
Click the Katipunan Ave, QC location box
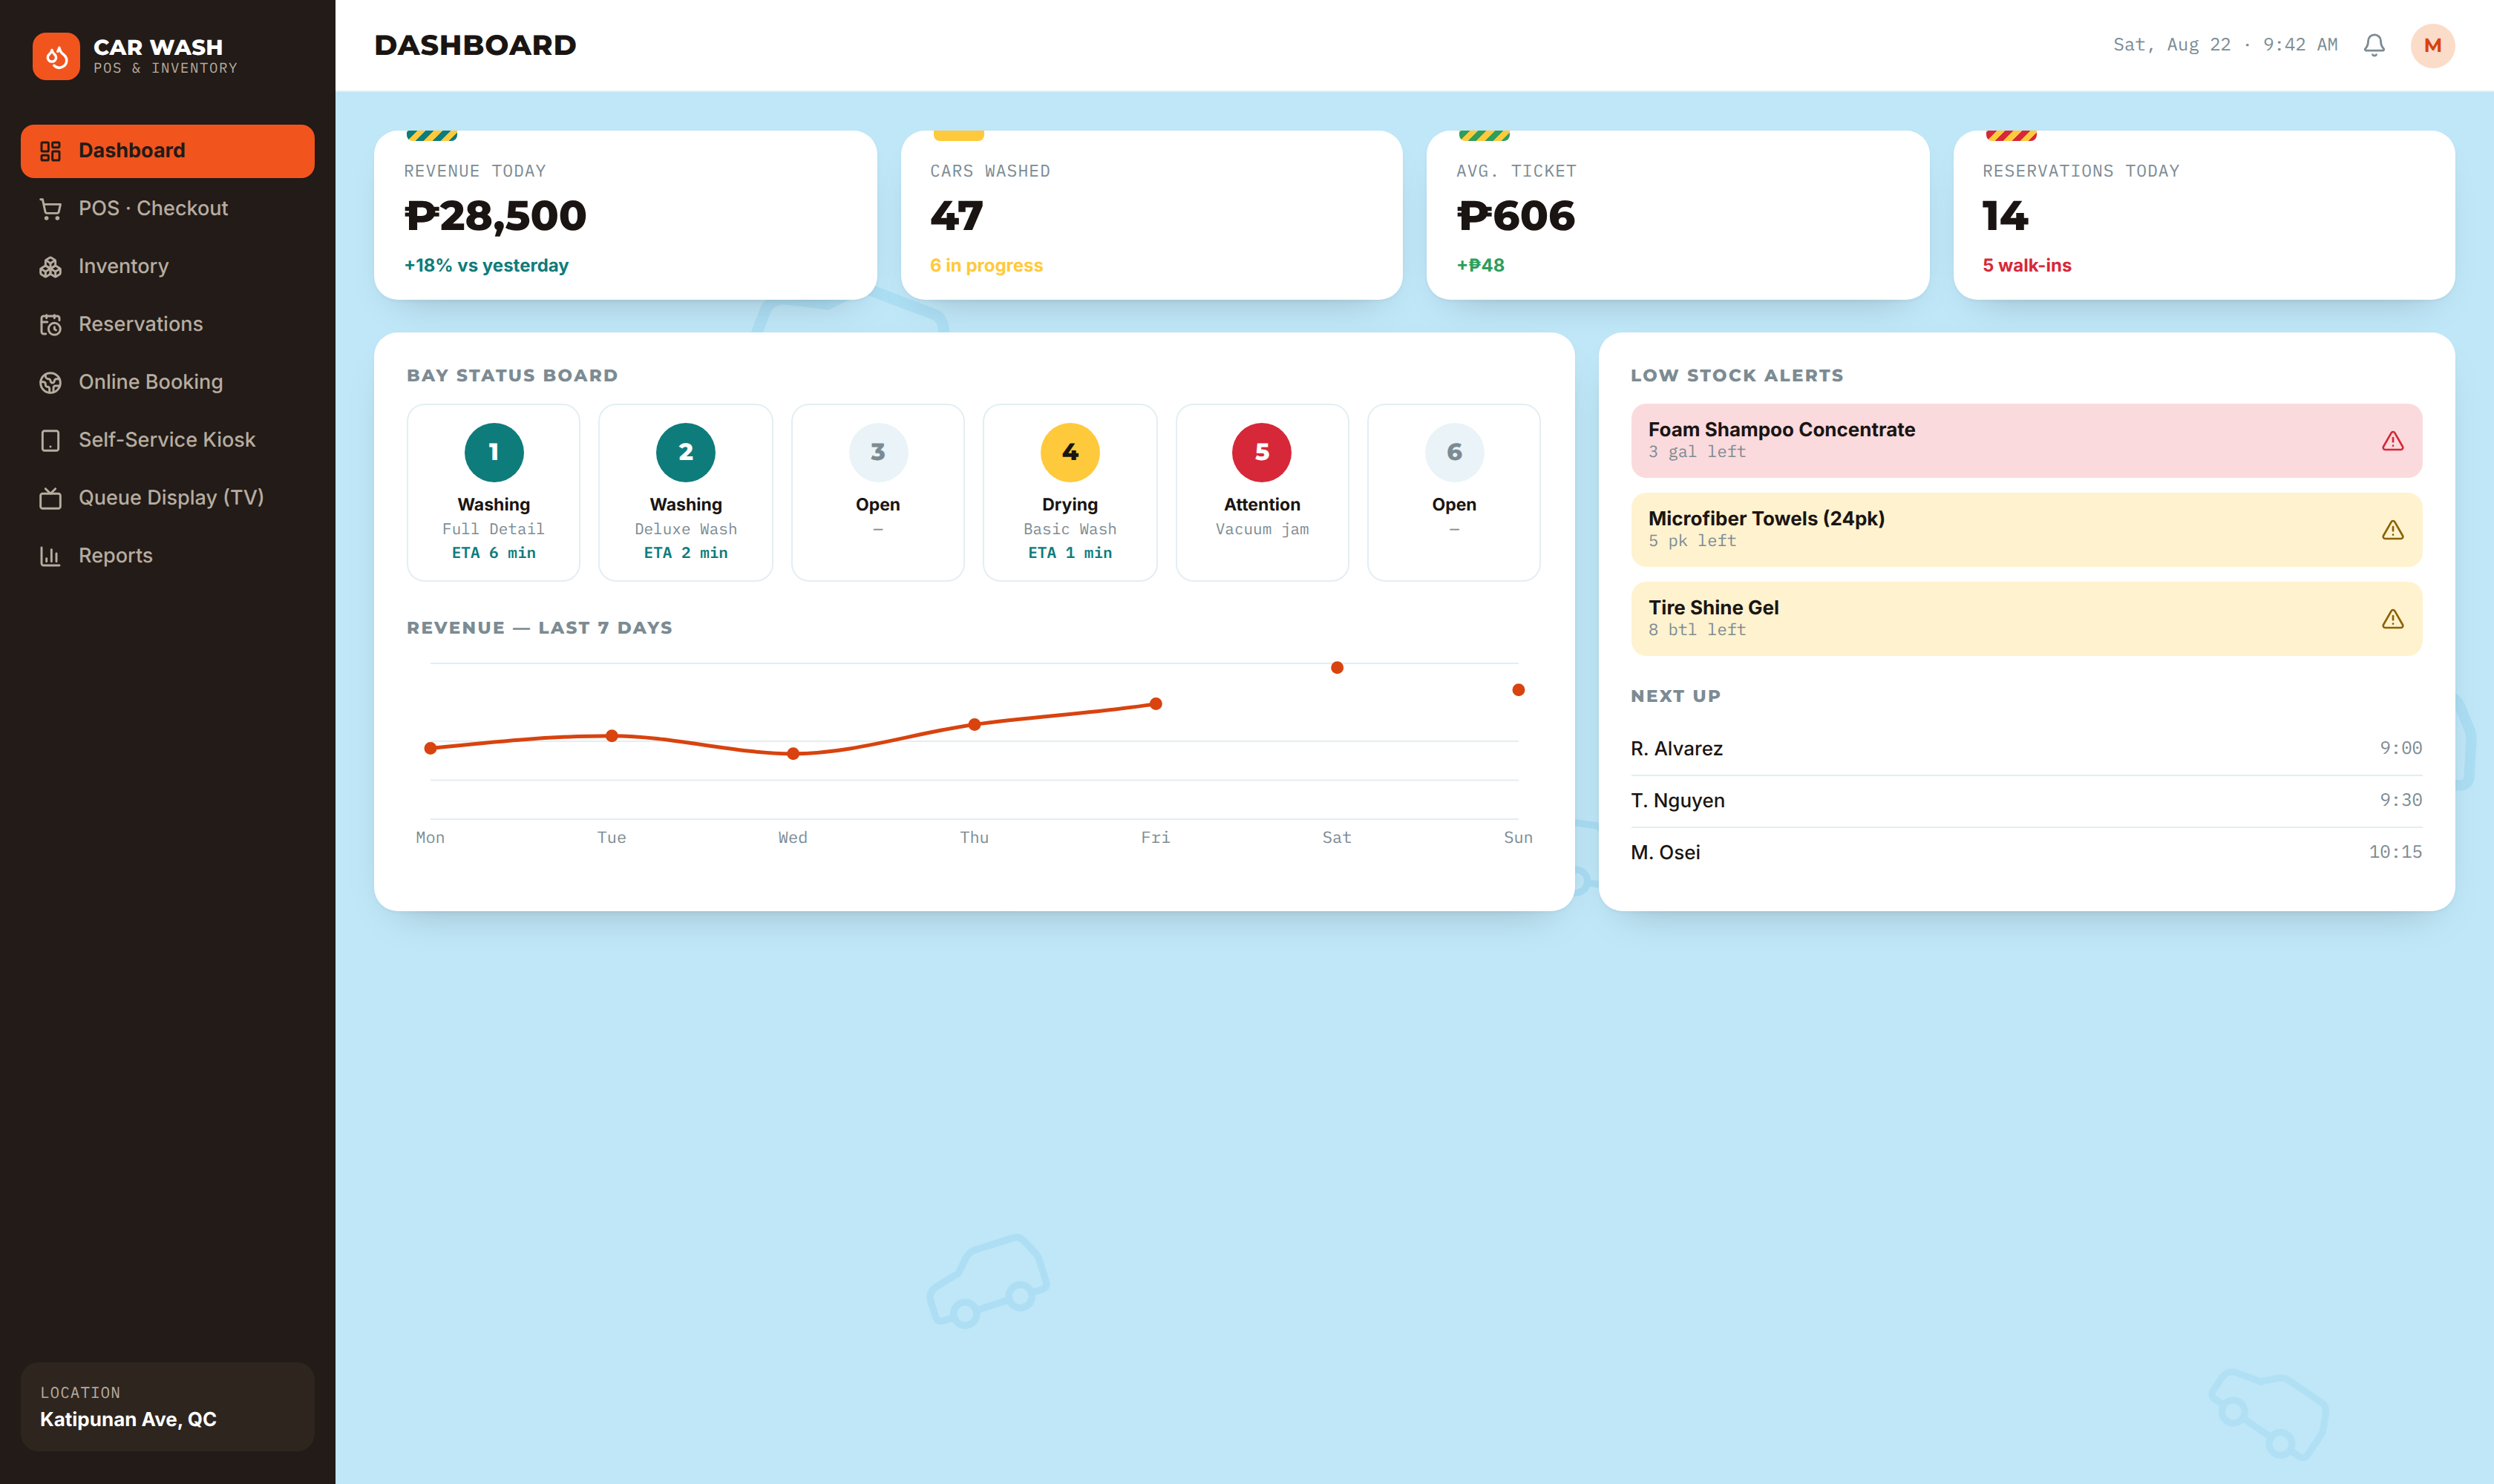(167, 1407)
